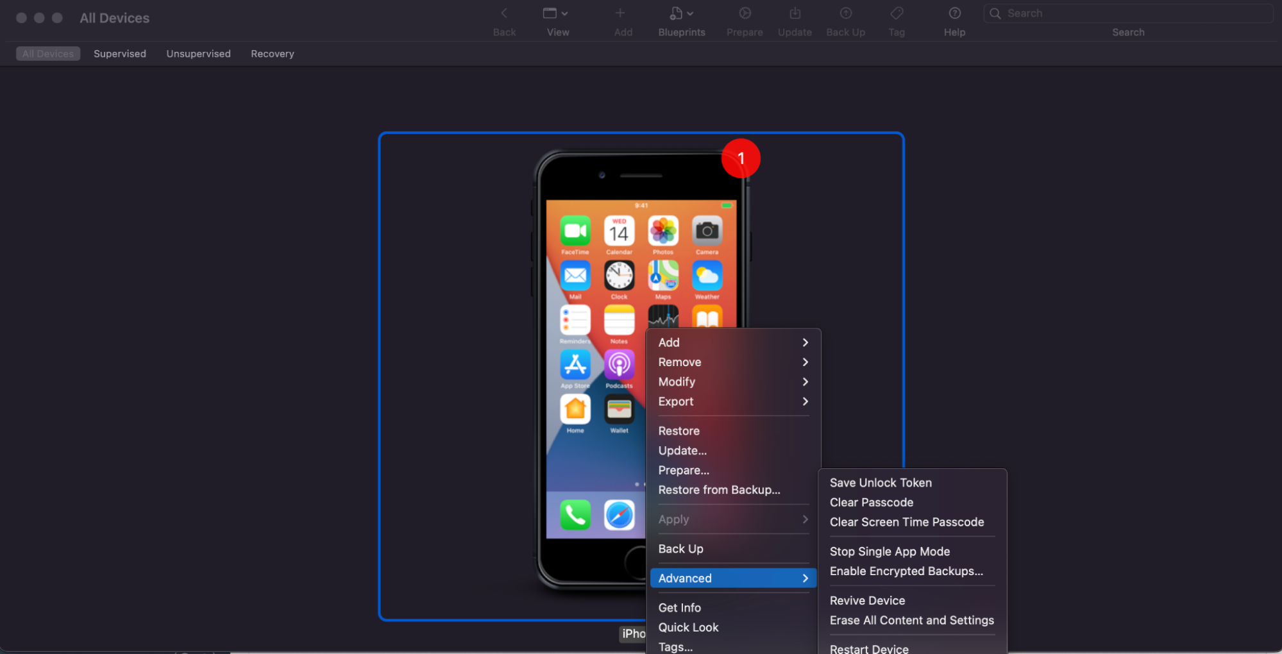Click the Weather app icon on iPhone
Screen dimensions: 1282x654
click(x=707, y=276)
